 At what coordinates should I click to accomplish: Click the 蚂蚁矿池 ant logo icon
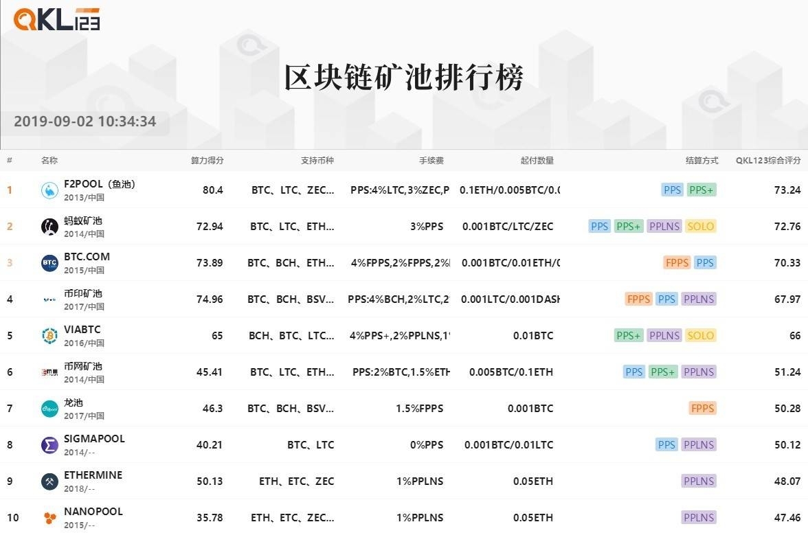pos(49,227)
